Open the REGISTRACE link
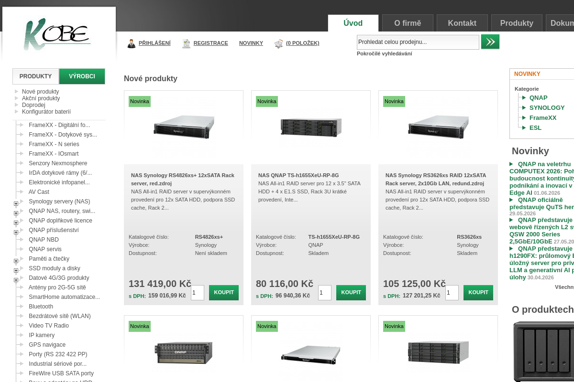Screen dimensions: 574x382 click(x=210, y=43)
